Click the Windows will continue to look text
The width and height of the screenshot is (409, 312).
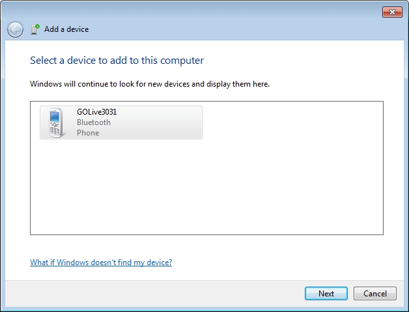[150, 84]
